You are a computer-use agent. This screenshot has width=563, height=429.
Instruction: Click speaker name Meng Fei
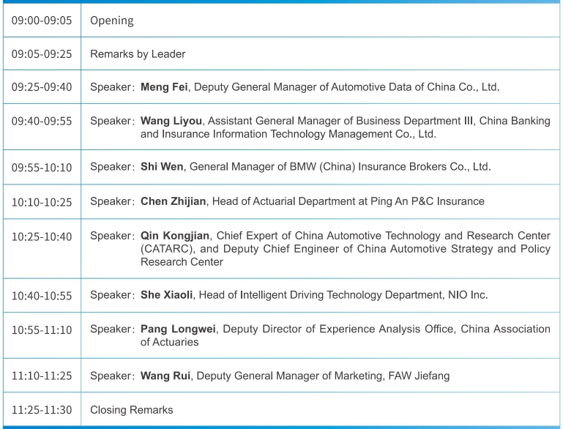(165, 87)
